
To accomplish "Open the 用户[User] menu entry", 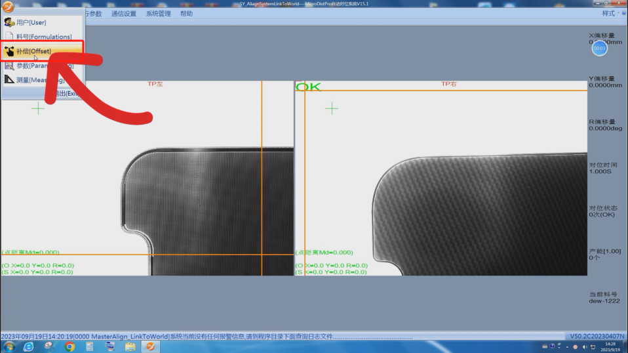I will [31, 22].
